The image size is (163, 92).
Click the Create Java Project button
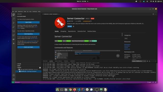(x=28, y=47)
